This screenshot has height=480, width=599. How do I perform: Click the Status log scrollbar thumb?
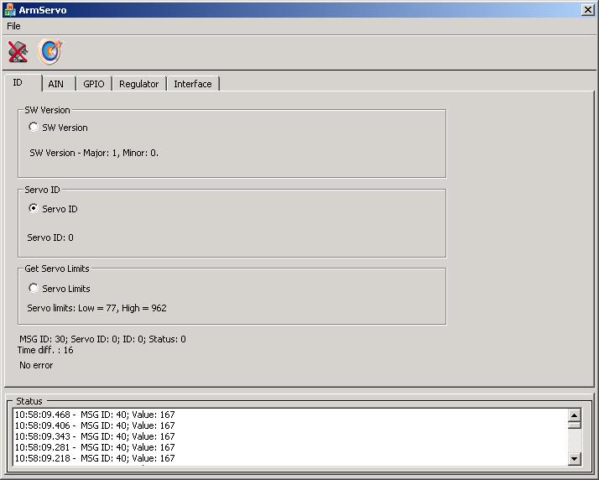[574, 425]
